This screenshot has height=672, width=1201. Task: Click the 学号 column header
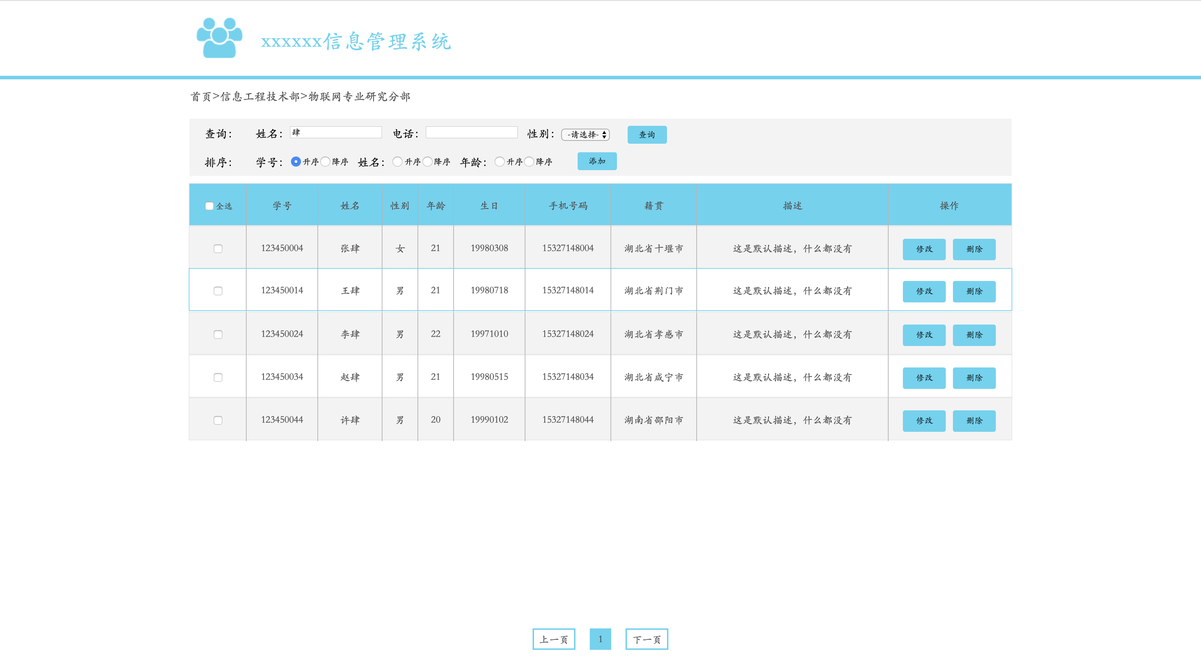pos(282,206)
